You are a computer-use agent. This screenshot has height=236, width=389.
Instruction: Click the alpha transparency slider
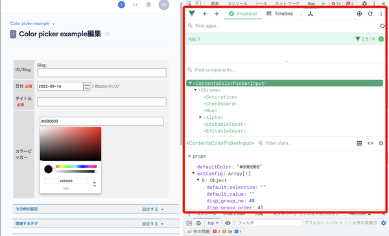coord(76,171)
